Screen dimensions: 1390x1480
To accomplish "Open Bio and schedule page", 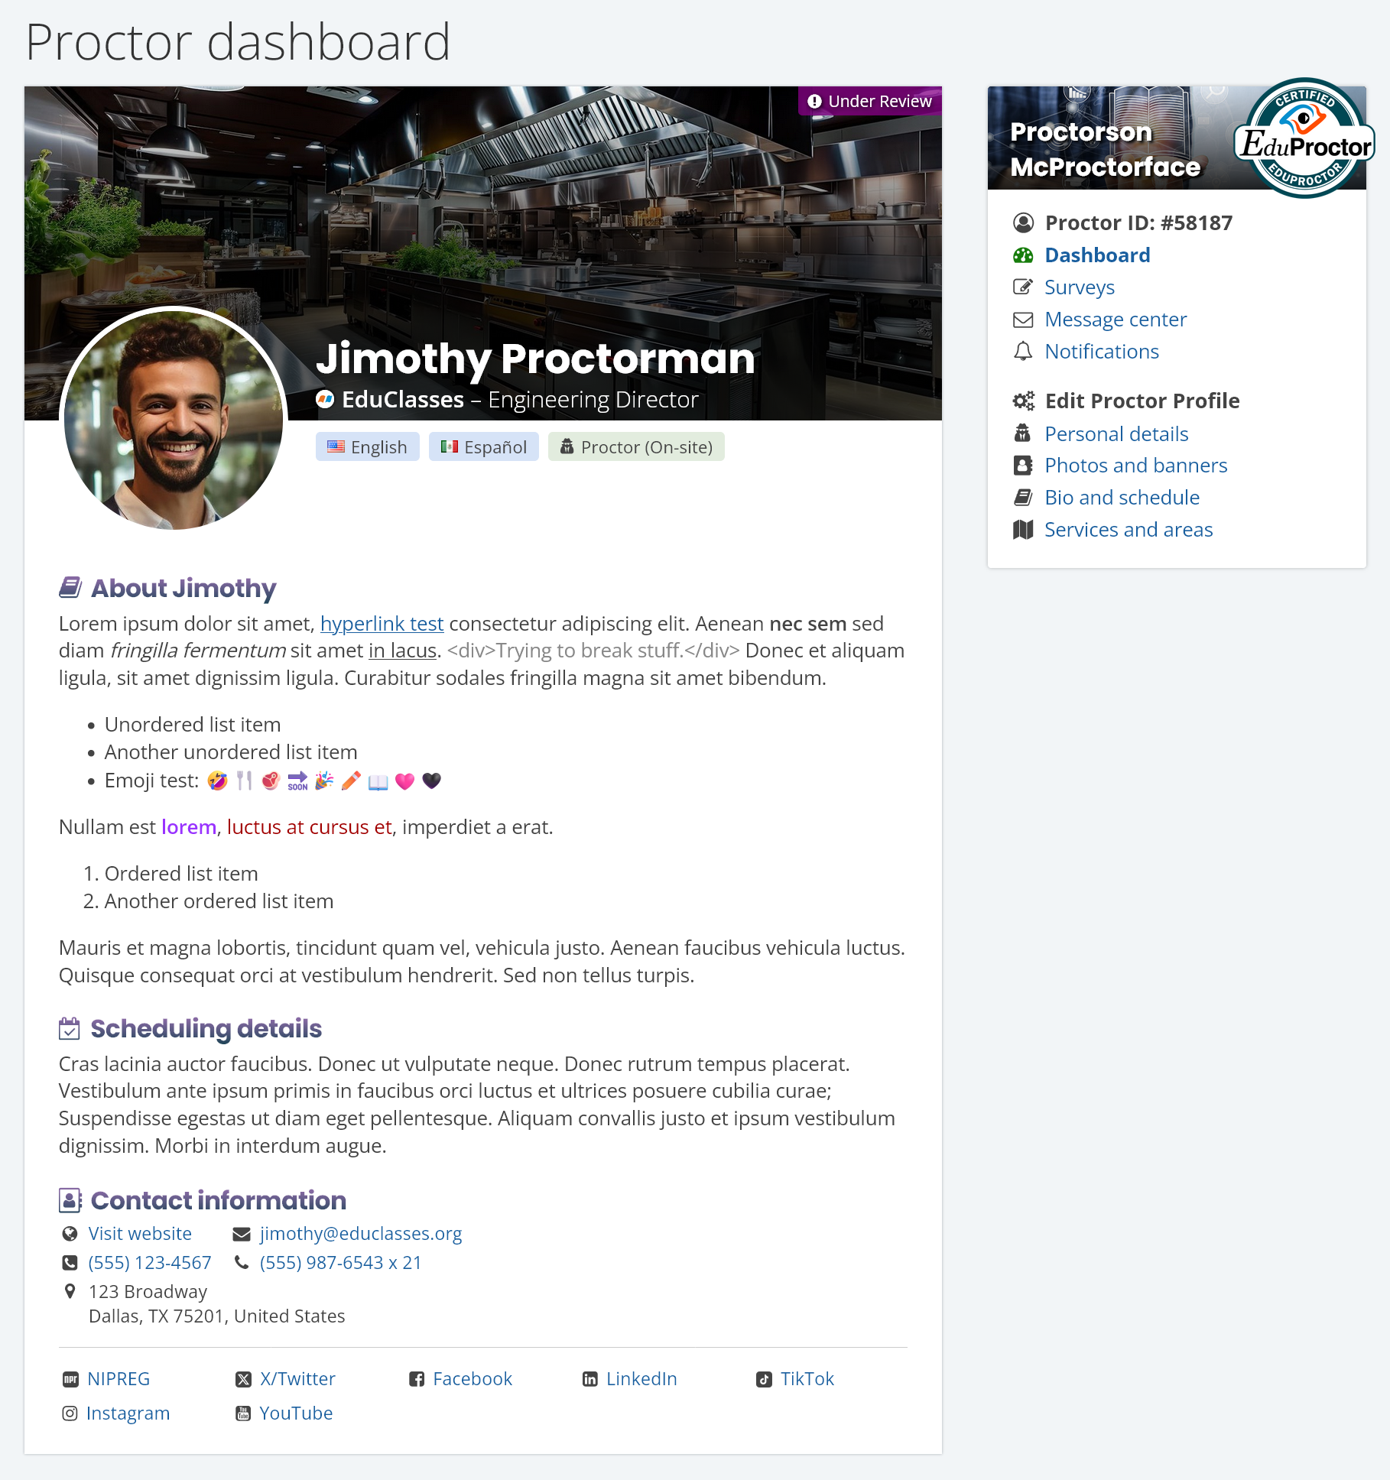I will click(x=1122, y=498).
